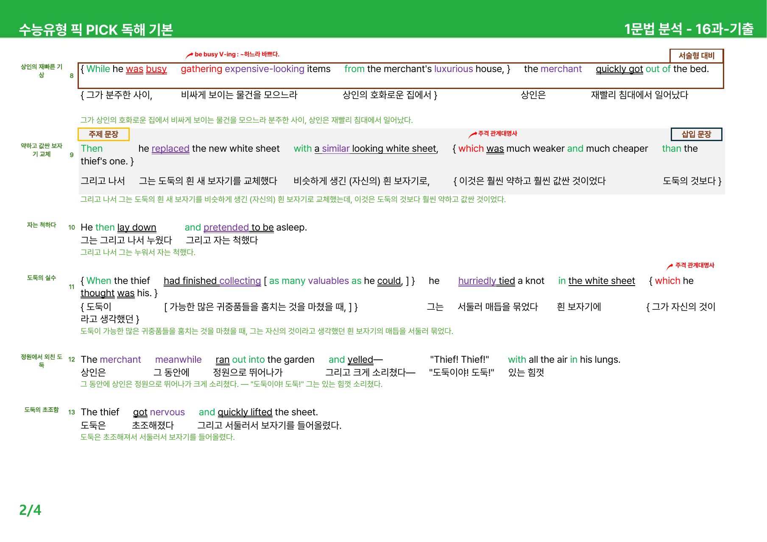
Task: Click sentence number 10
Action: (x=72, y=228)
